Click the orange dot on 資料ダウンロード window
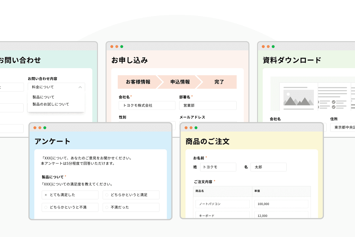 pyautogui.click(x=263, y=47)
